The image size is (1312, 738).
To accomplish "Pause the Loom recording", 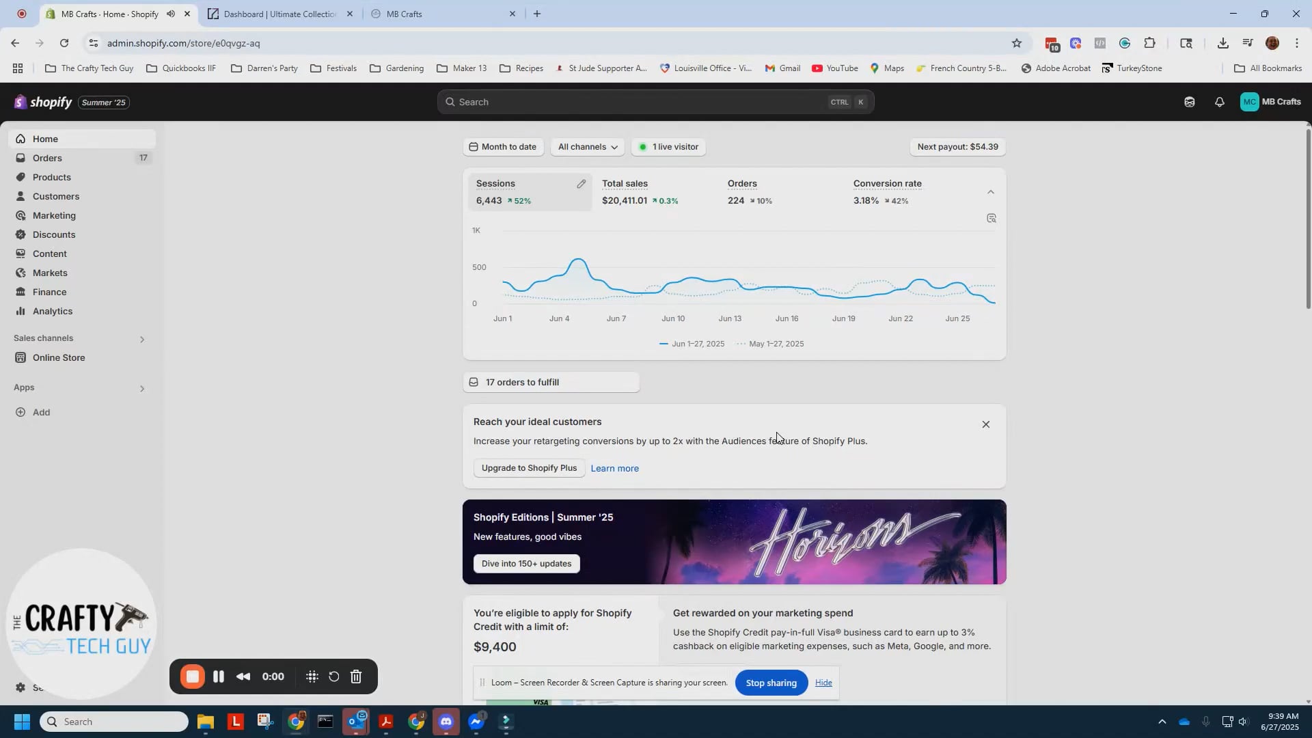I will [x=219, y=676].
